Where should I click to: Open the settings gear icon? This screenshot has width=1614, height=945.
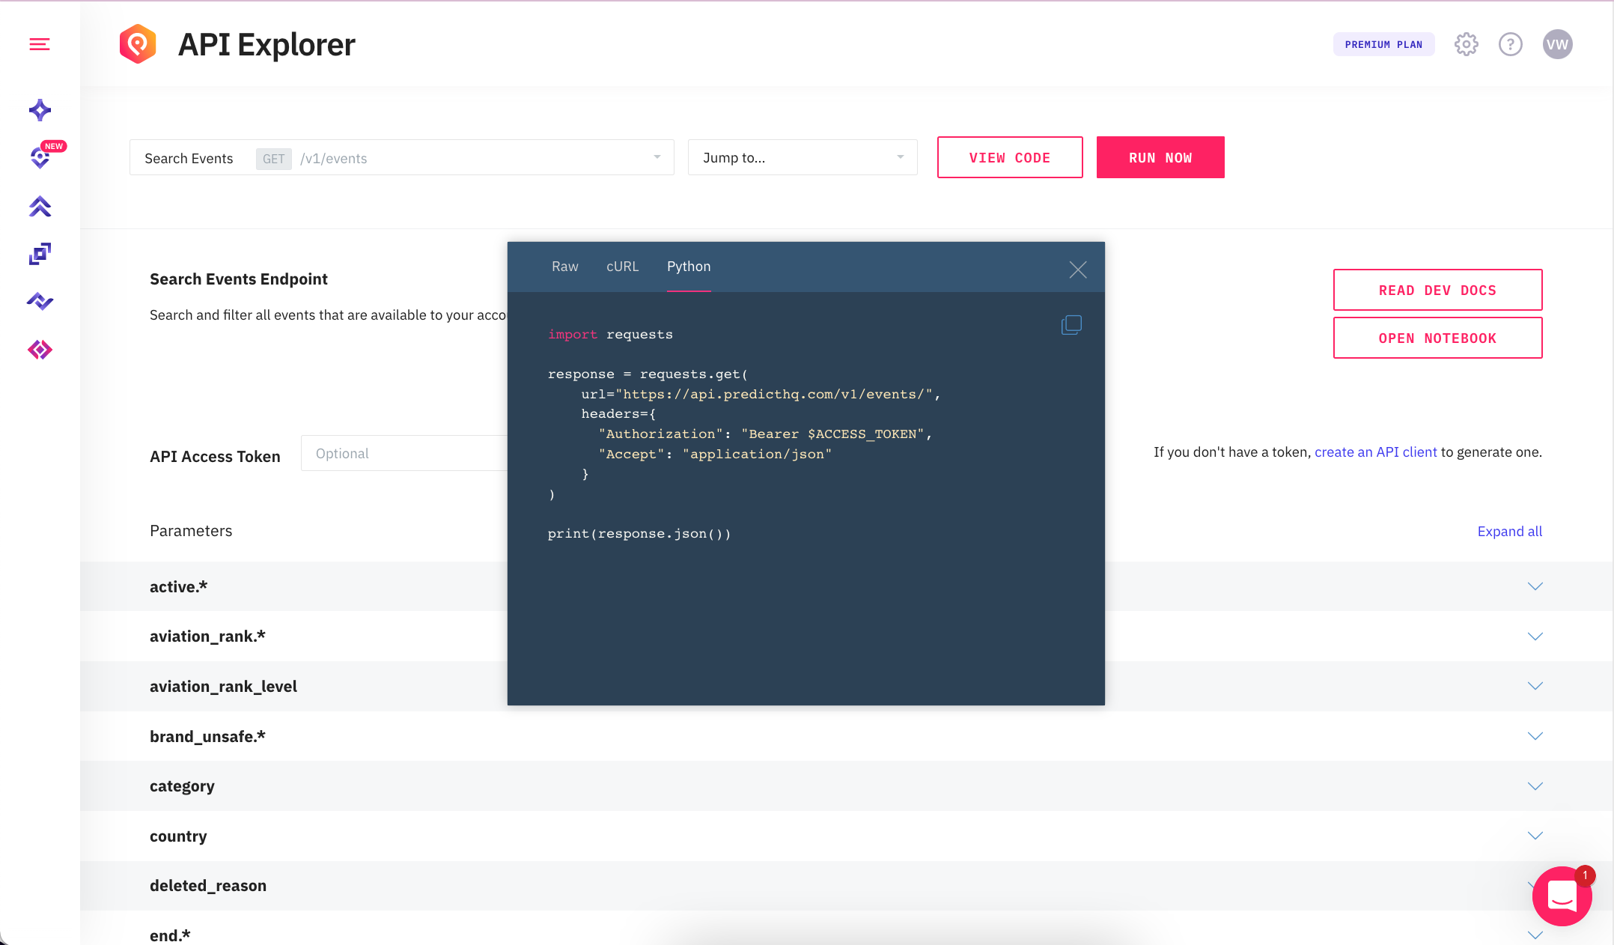click(x=1466, y=45)
